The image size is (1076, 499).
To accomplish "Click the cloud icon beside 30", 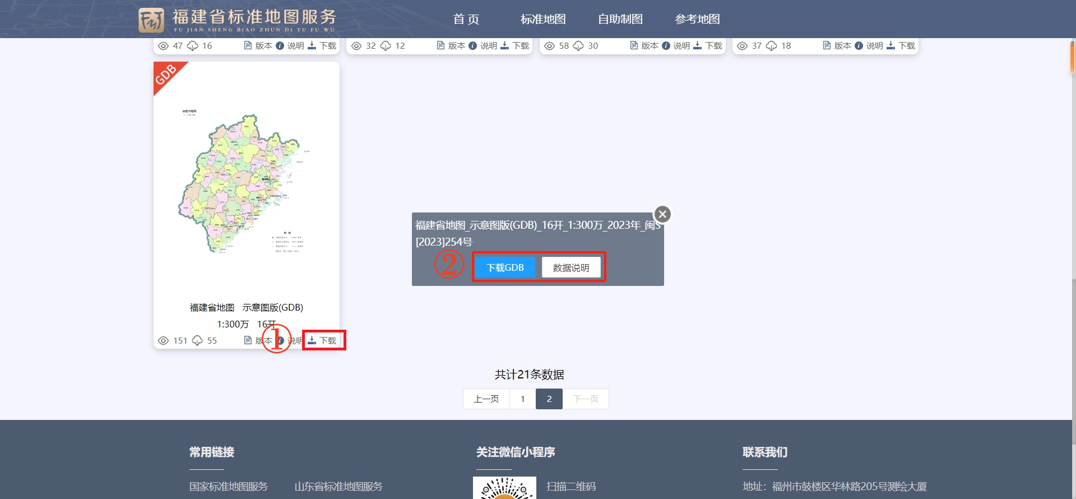I will [x=578, y=46].
